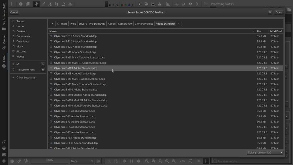Screen dimensions: 293x165
Task: Click the sync-with-file-browser arrows icon
Action: [x=132, y=161]
